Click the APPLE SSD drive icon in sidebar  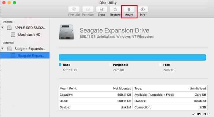coord(9,28)
